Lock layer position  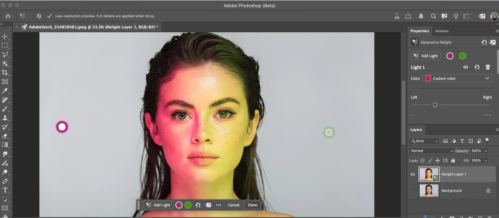[438, 161]
